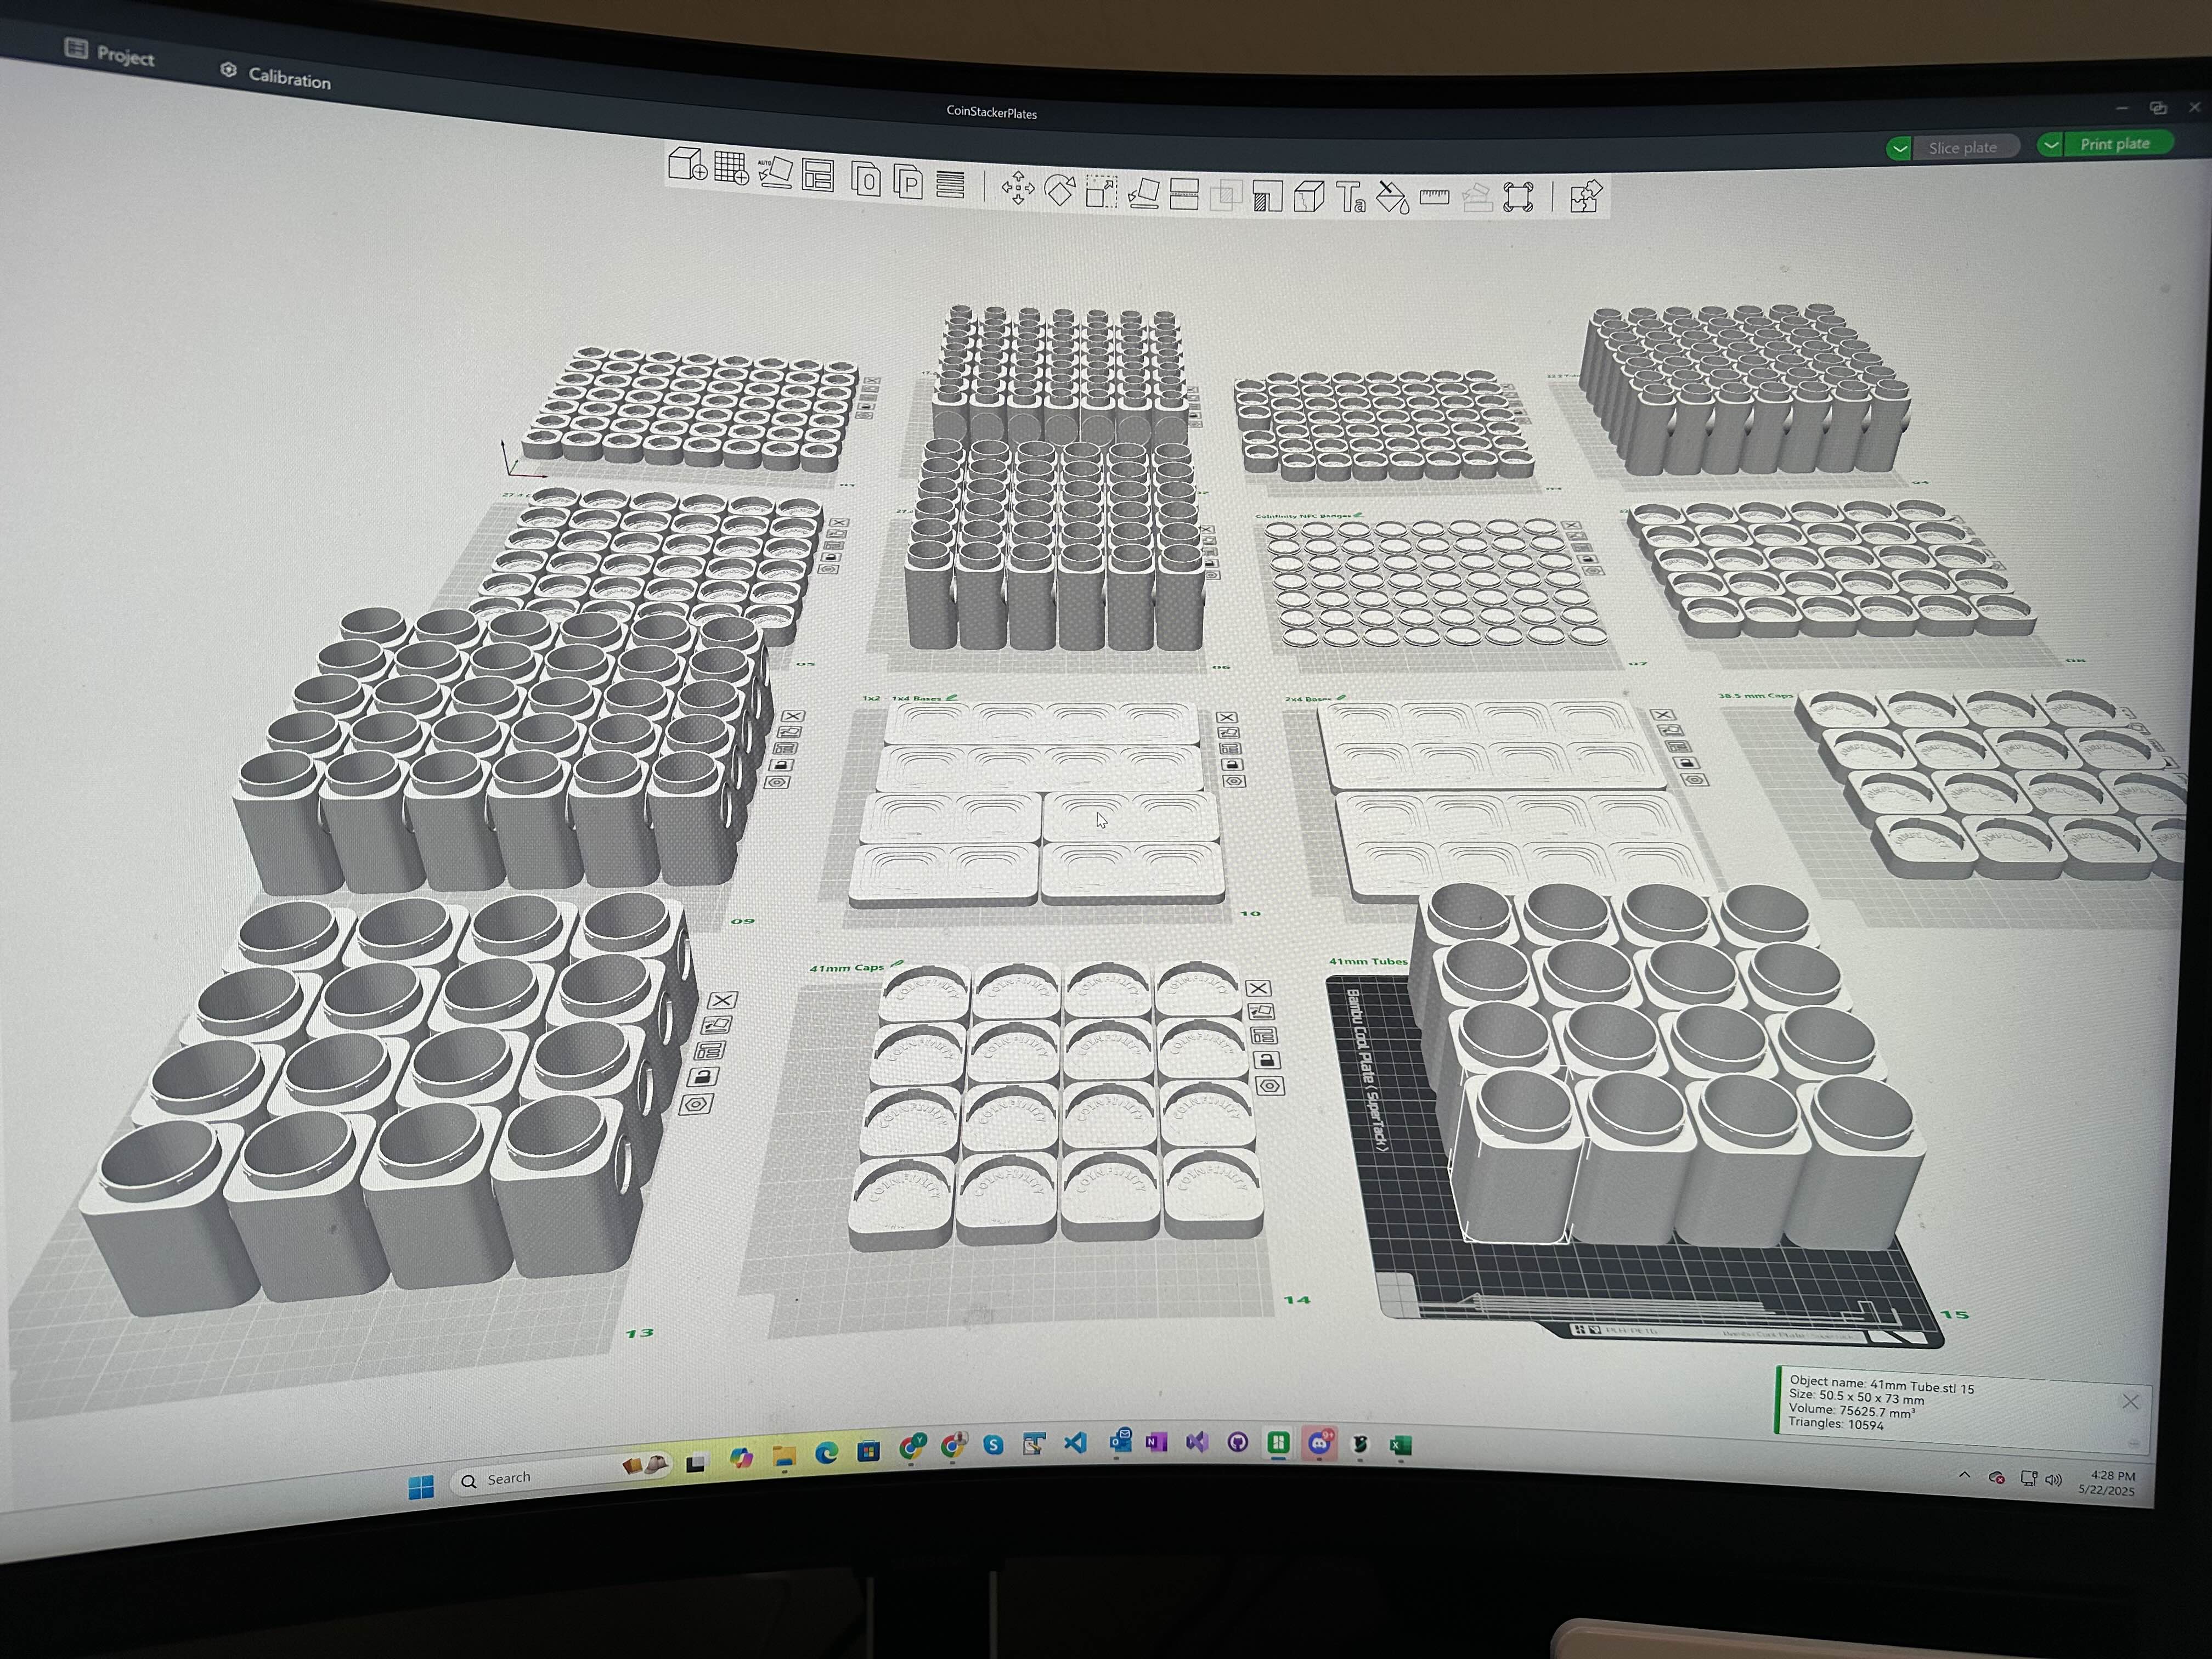The image size is (2212, 1659).
Task: Click the Split to objects icon
Action: (866, 180)
